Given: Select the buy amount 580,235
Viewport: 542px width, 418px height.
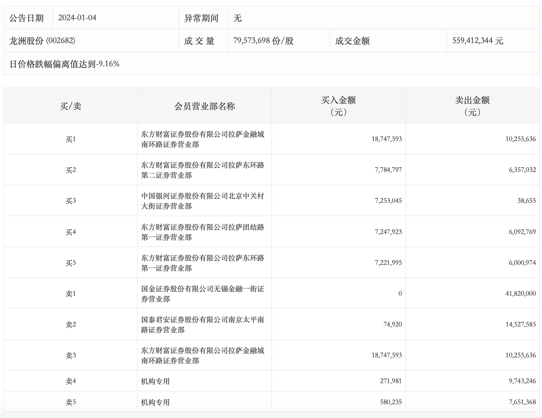Looking at the screenshot, I should point(391,402).
